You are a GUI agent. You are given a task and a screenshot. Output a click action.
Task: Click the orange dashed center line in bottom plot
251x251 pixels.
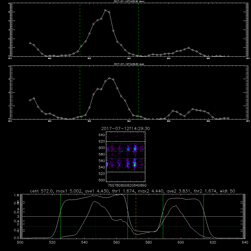click(x=136, y=216)
